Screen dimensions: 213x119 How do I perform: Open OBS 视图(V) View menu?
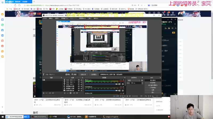[57, 18]
